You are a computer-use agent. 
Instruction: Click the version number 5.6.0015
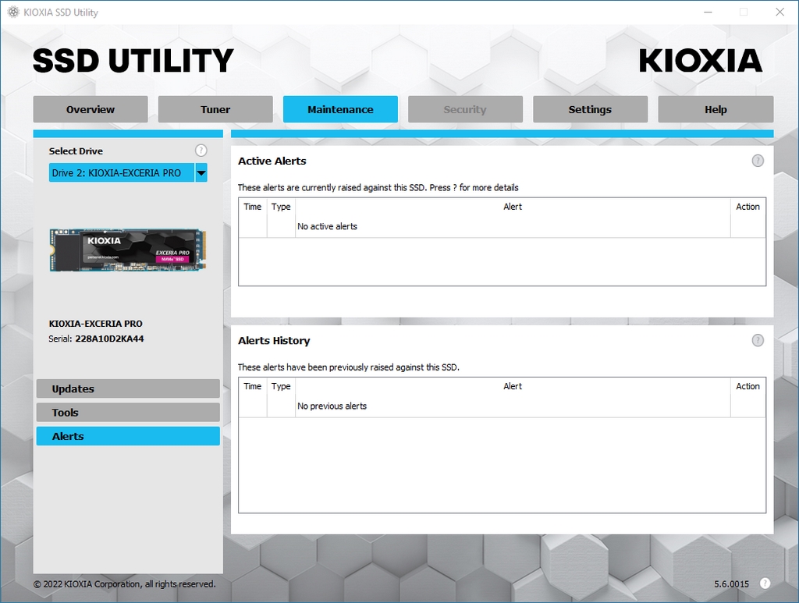[x=731, y=584]
